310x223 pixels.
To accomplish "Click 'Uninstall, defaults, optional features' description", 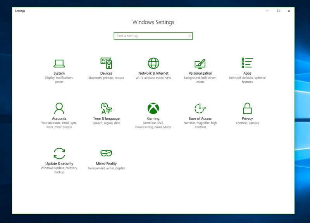I will [x=247, y=80].
